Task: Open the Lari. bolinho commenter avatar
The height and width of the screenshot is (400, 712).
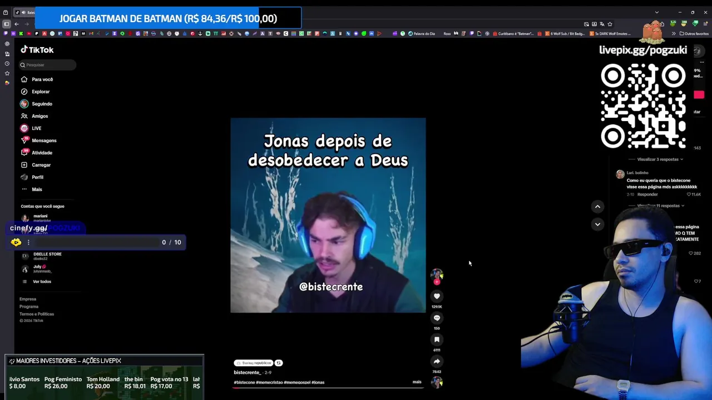Action: coord(620,174)
